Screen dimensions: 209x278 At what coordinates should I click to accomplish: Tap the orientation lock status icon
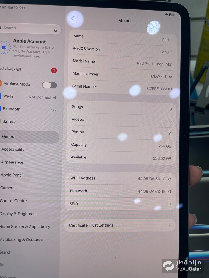(x=166, y=14)
